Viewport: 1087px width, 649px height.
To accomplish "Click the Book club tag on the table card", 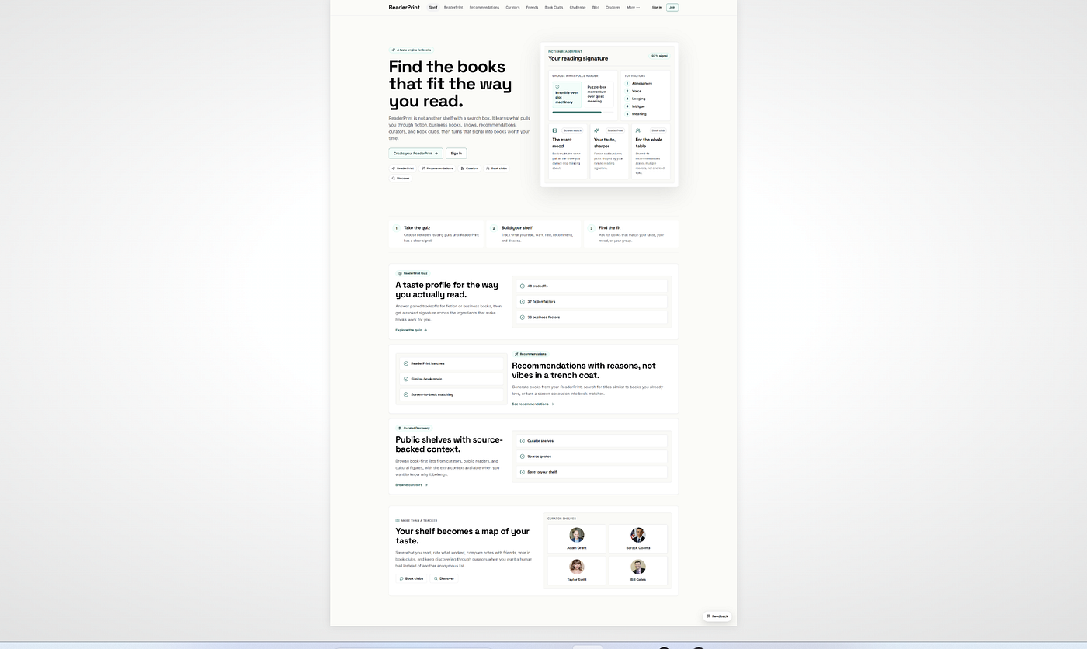I will tap(658, 130).
